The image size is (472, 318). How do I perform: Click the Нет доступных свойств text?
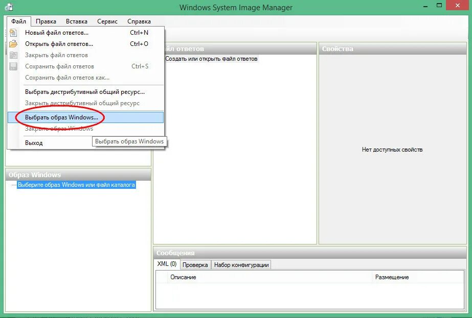point(392,150)
